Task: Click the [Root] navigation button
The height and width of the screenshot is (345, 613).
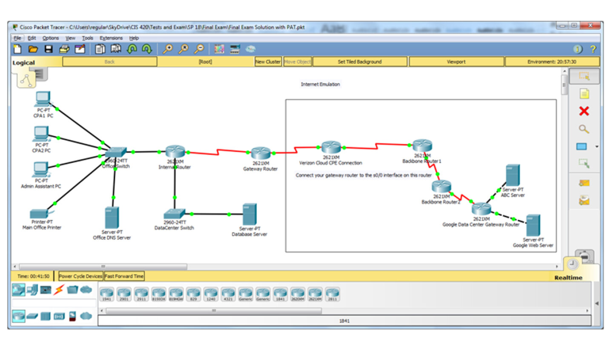Action: tap(205, 62)
